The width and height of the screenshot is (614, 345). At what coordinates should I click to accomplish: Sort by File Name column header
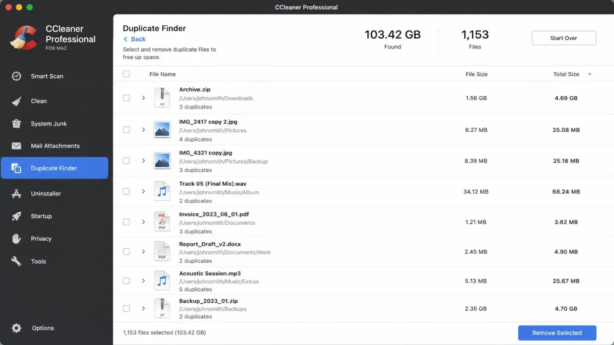163,74
